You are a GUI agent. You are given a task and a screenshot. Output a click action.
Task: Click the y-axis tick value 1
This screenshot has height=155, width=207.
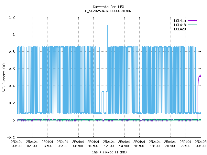(x=14, y=35)
